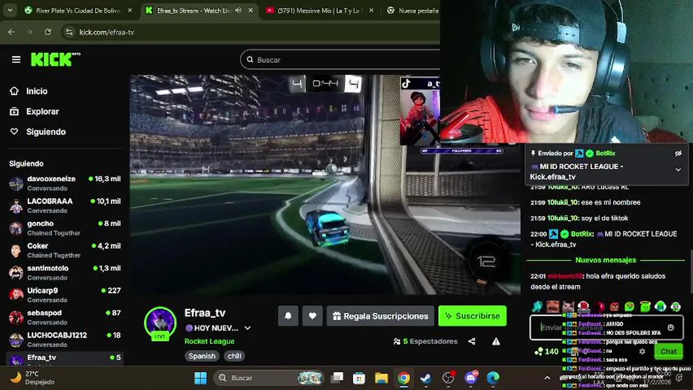Open Uricarp9 channel in the following list
The width and height of the screenshot is (693, 390).
(x=65, y=295)
